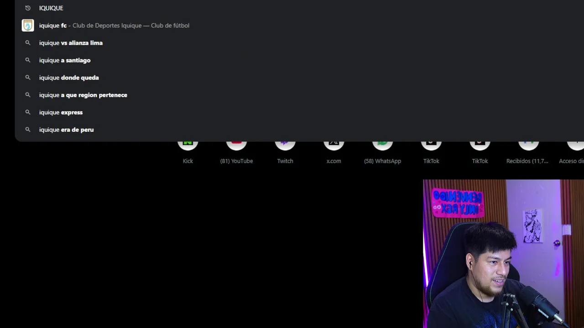Click search icon beside iquique a santiago
Image resolution: width=584 pixels, height=328 pixels.
pyautogui.click(x=28, y=60)
